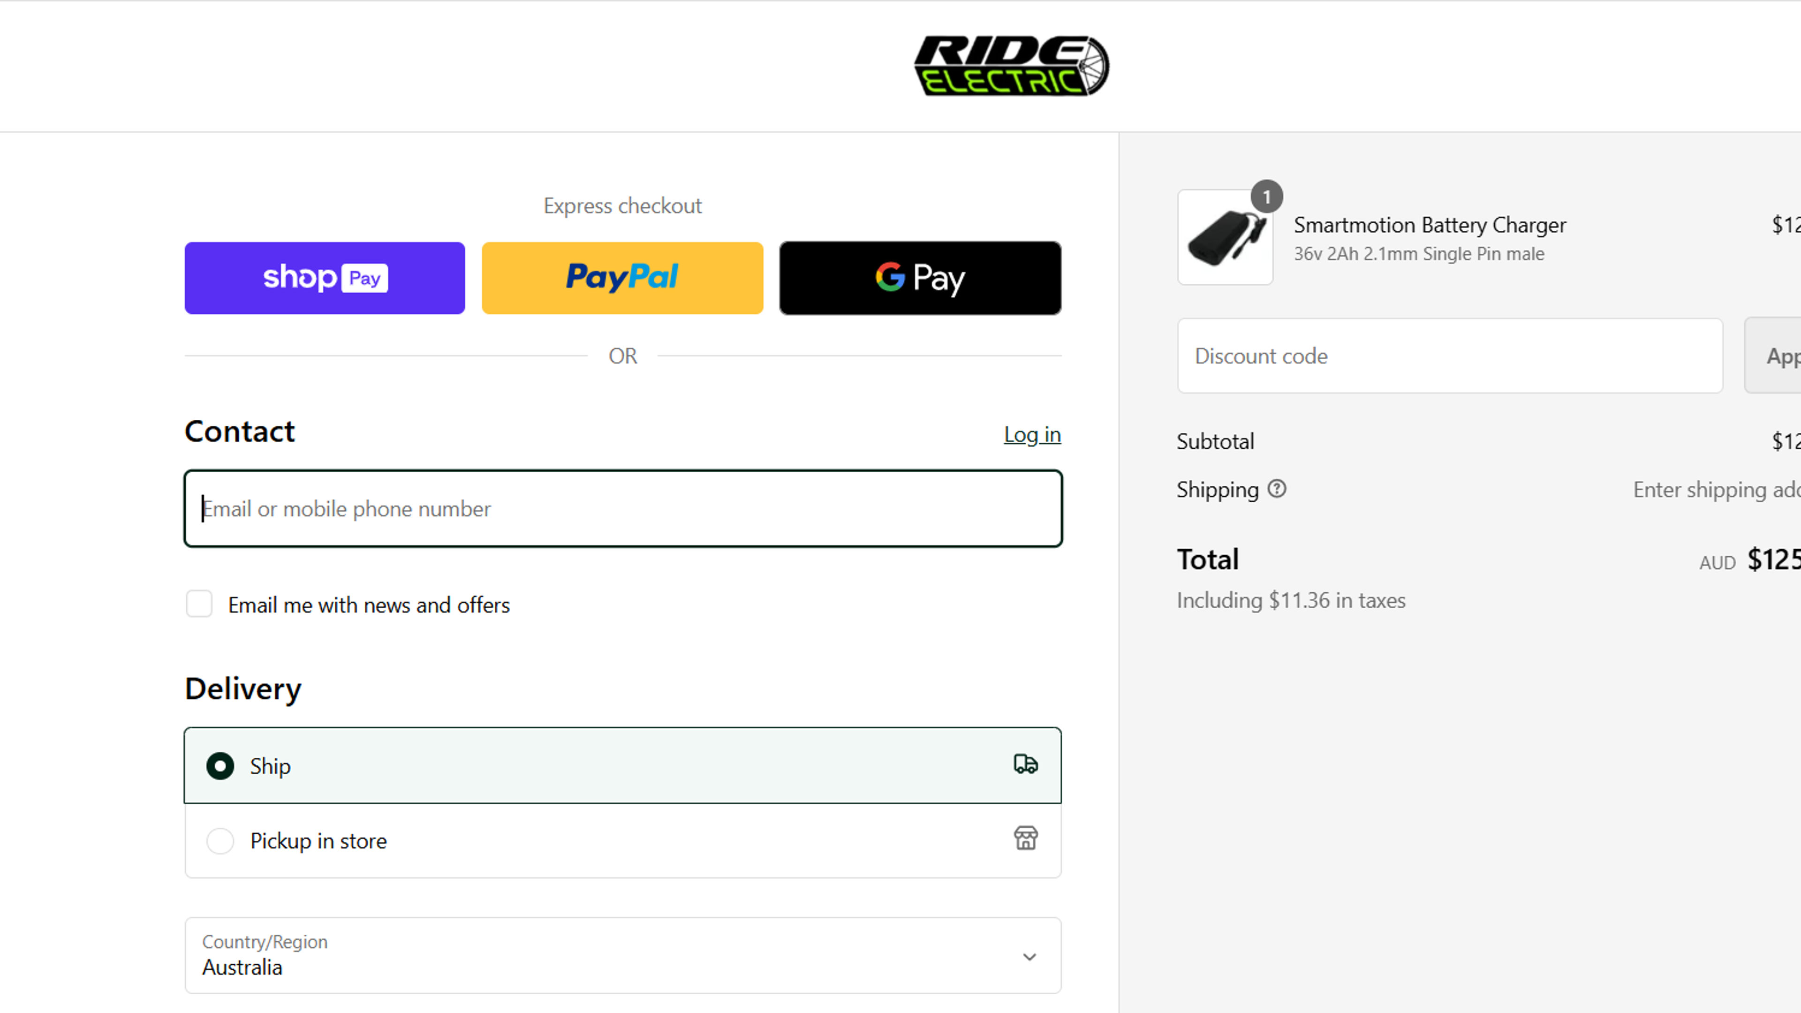Click the 'Express checkout' heading

622,206
